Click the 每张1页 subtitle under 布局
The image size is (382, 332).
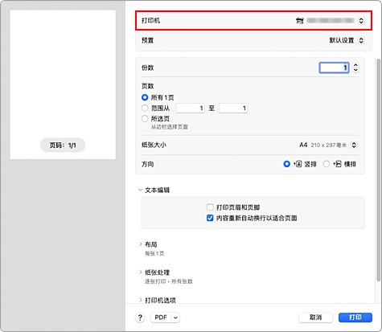coord(154,253)
